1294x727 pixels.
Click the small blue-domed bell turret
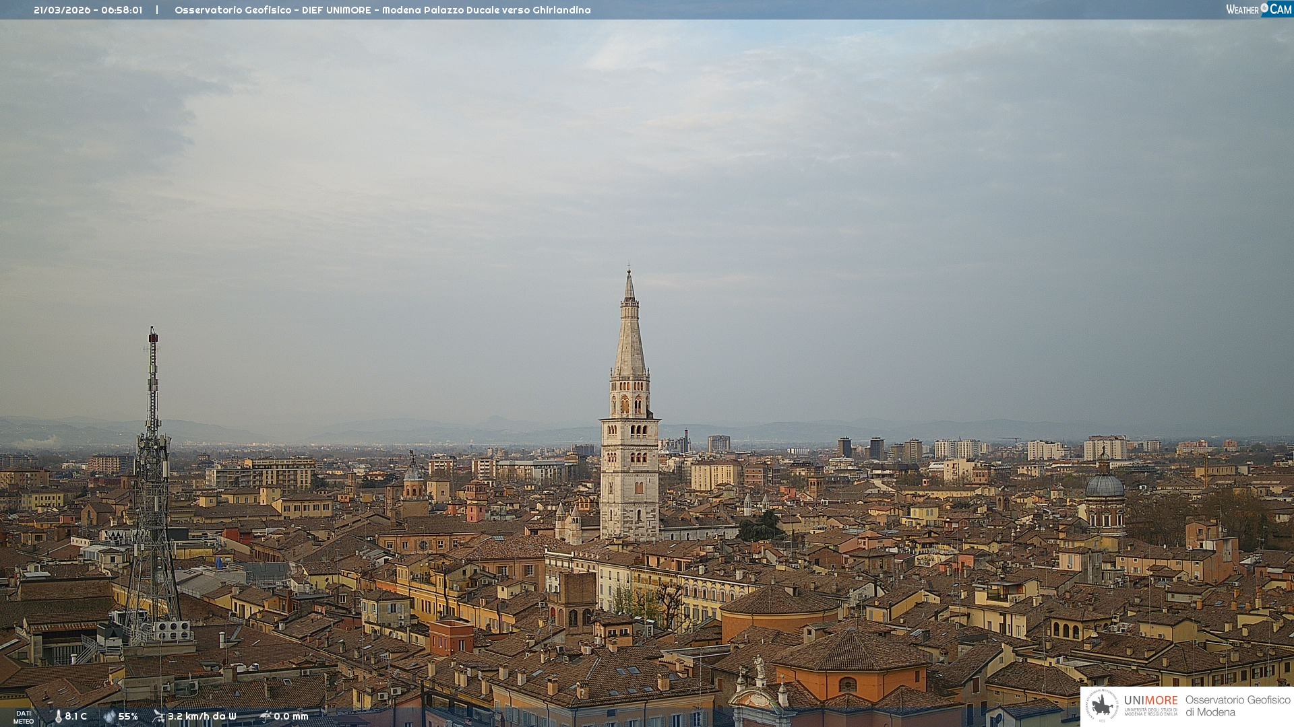[413, 473]
